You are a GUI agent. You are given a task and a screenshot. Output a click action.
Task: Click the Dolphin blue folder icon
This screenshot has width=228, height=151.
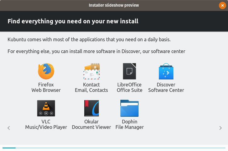(129, 108)
